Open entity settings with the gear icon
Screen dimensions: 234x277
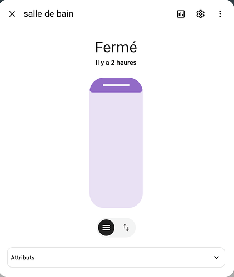coord(200,14)
